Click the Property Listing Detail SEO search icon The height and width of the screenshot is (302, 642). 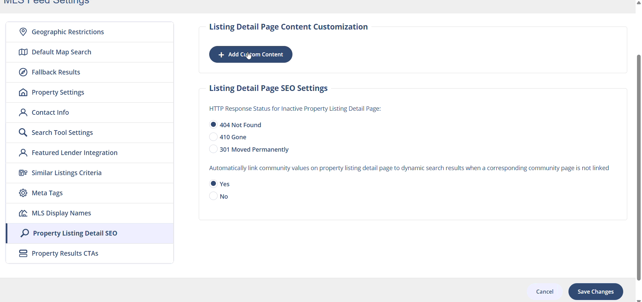25,233
